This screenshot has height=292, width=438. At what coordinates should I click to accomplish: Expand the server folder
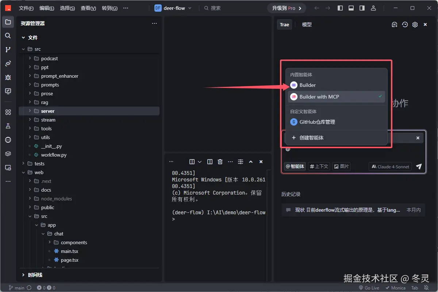coord(89,111)
